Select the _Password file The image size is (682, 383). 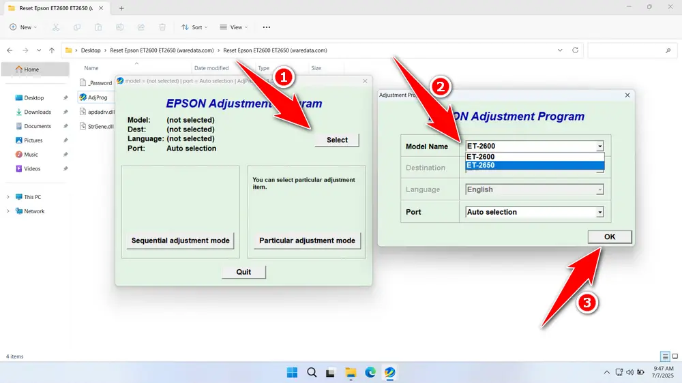[x=97, y=82]
